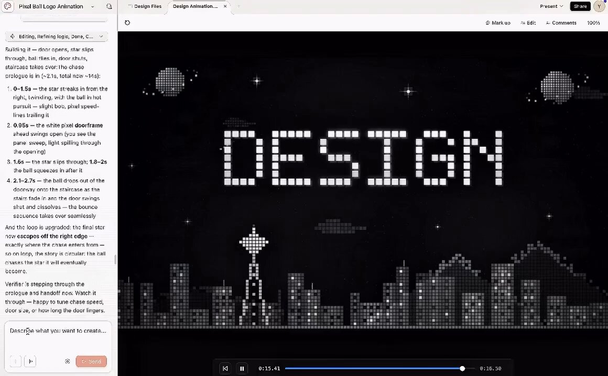
Task: Reload the animation preview
Action: (127, 23)
